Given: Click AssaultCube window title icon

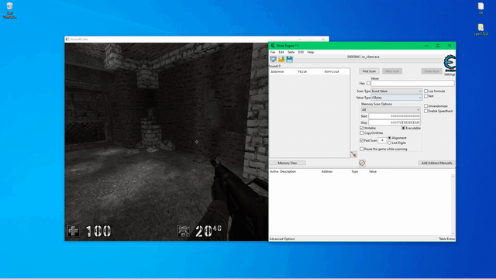Looking at the screenshot, I should (x=67, y=40).
